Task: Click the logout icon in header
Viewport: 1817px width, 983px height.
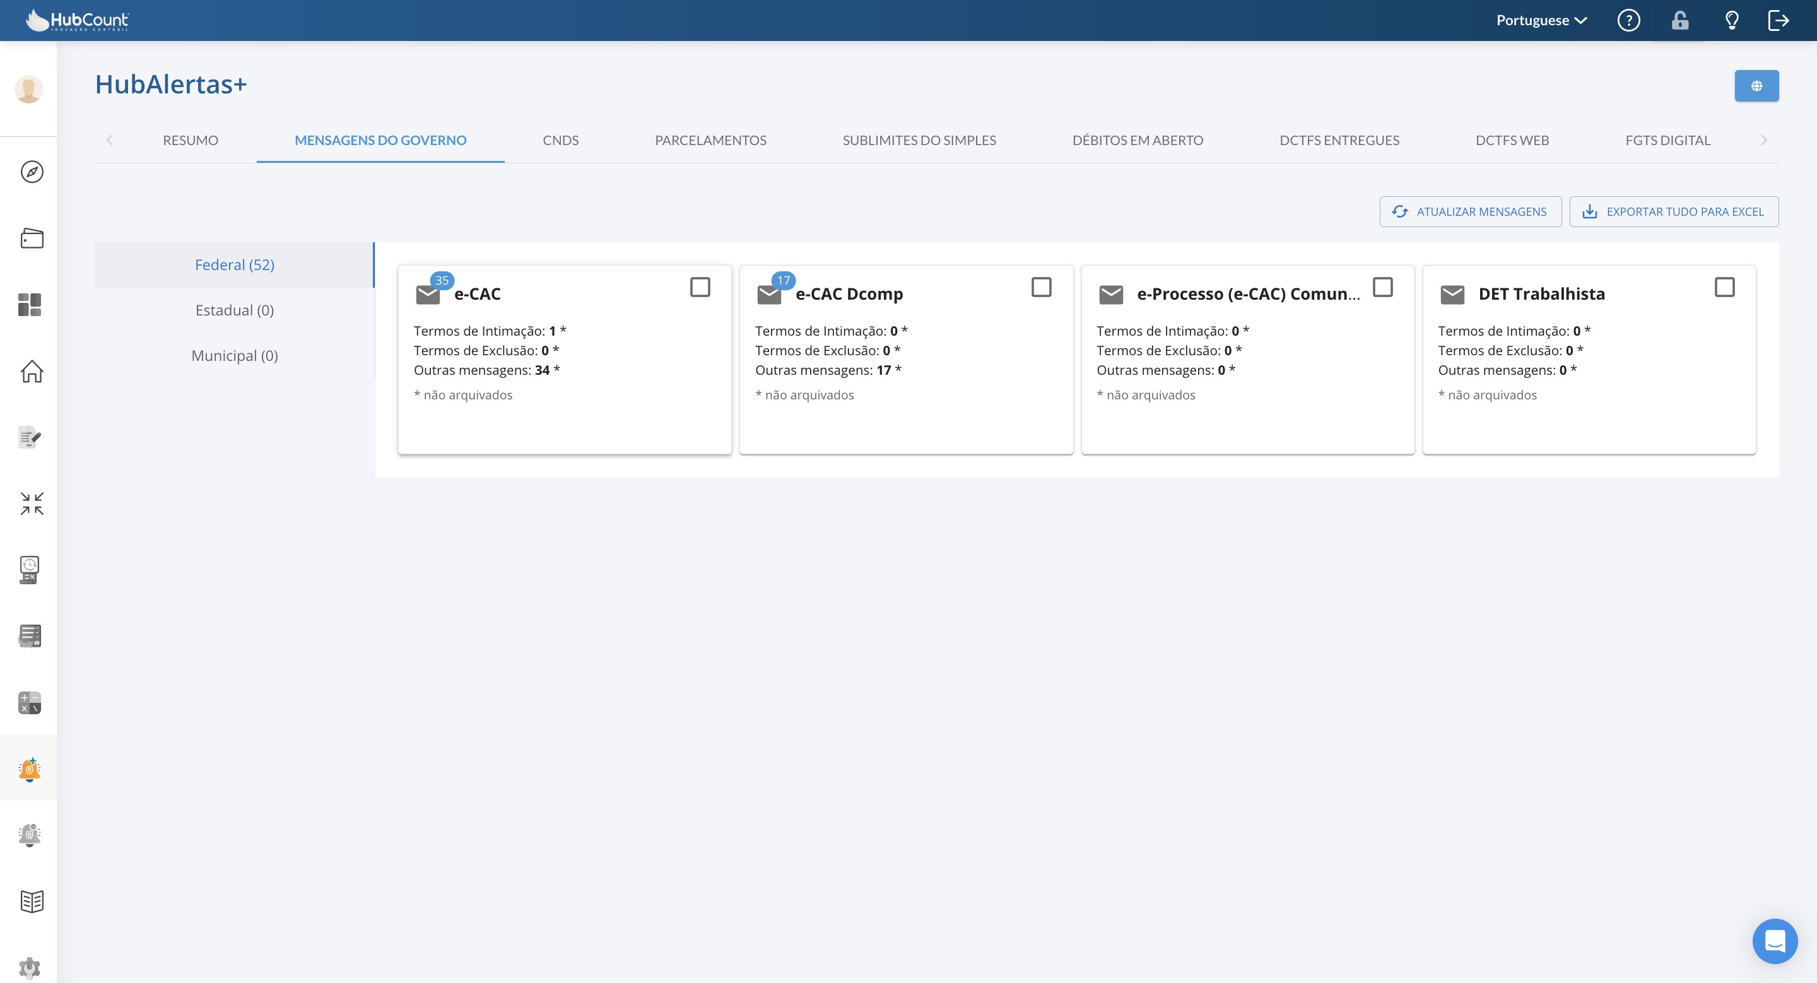Action: pyautogui.click(x=1779, y=20)
